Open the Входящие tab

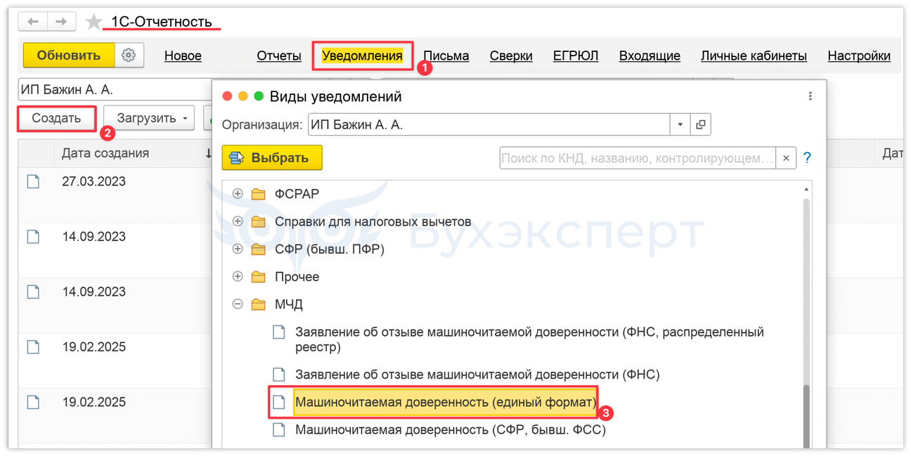650,56
